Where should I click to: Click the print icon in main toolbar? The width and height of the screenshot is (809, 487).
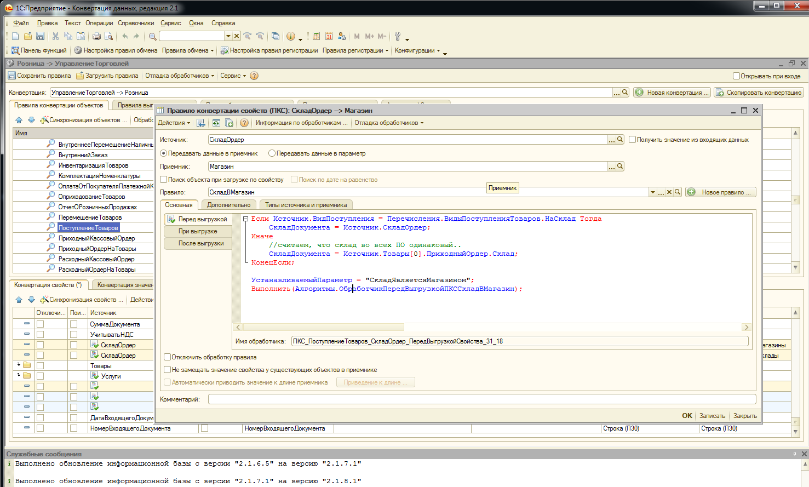click(96, 36)
